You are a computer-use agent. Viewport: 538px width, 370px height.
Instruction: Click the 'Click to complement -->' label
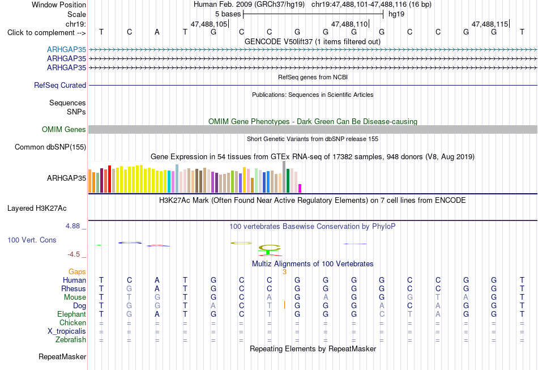(x=46, y=33)
